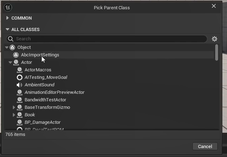Click the class list vertical scrollbar
This screenshot has height=157, width=227.
click(217, 53)
